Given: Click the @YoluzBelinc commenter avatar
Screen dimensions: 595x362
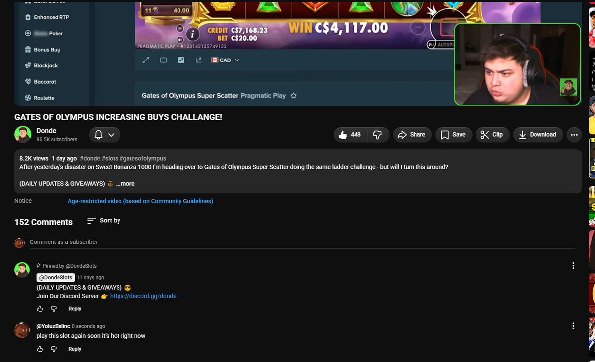Looking at the screenshot, I should [22, 330].
